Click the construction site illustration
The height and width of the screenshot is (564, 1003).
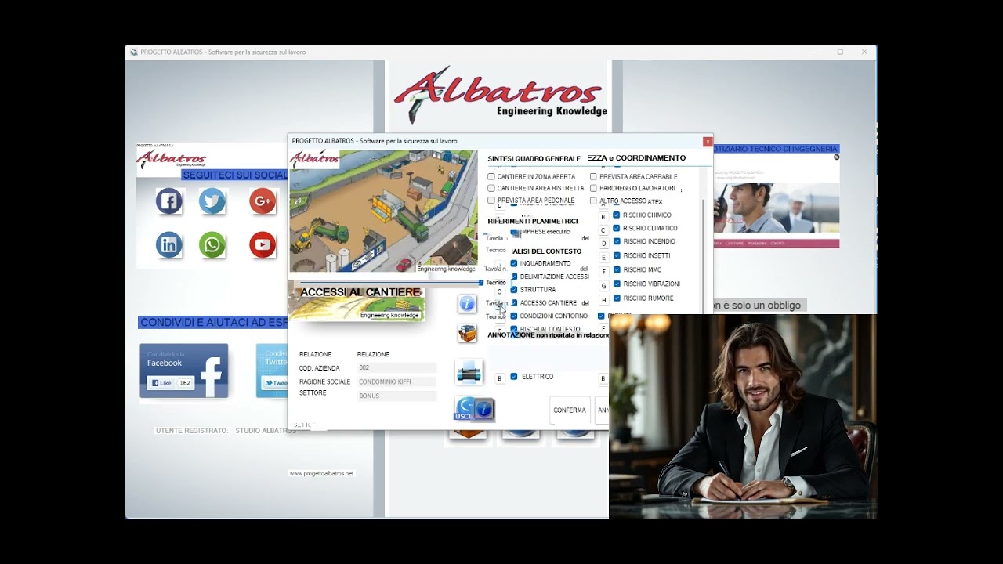click(x=383, y=211)
